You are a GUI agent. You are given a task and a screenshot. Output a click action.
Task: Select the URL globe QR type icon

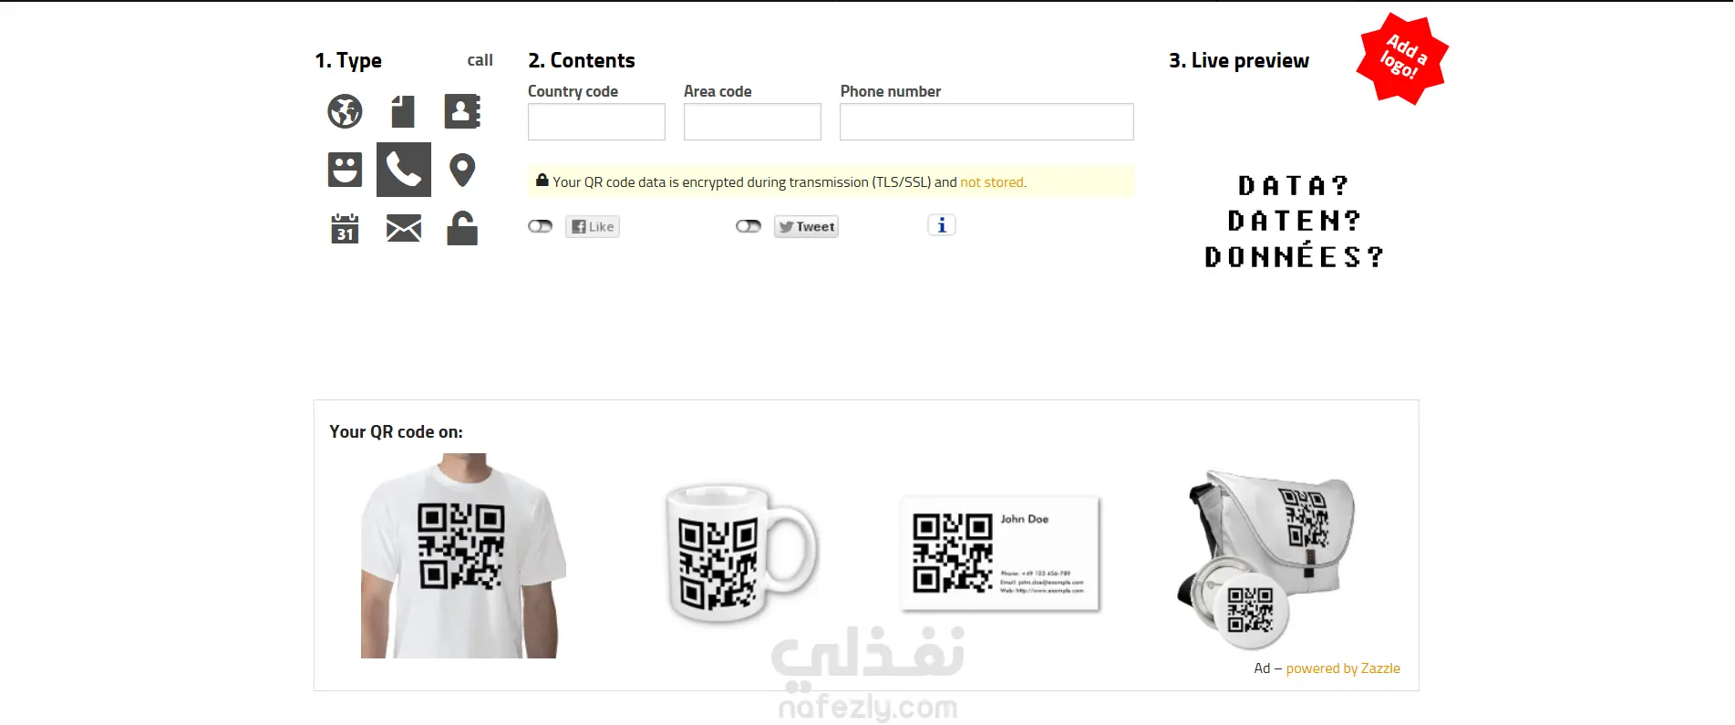(x=345, y=111)
